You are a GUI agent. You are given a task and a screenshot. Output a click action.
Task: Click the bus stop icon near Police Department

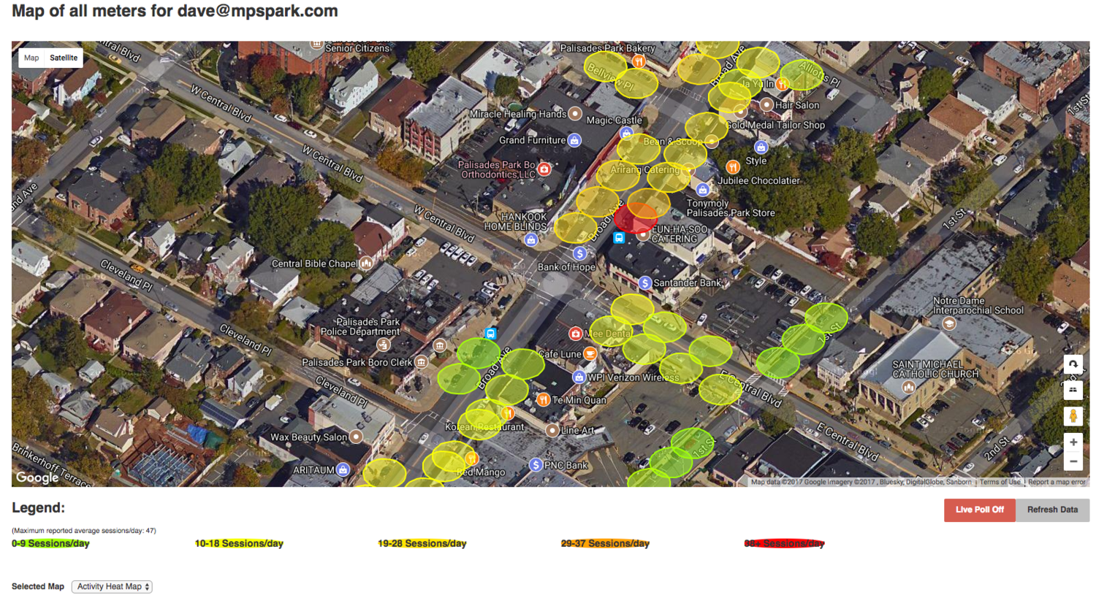click(x=491, y=334)
